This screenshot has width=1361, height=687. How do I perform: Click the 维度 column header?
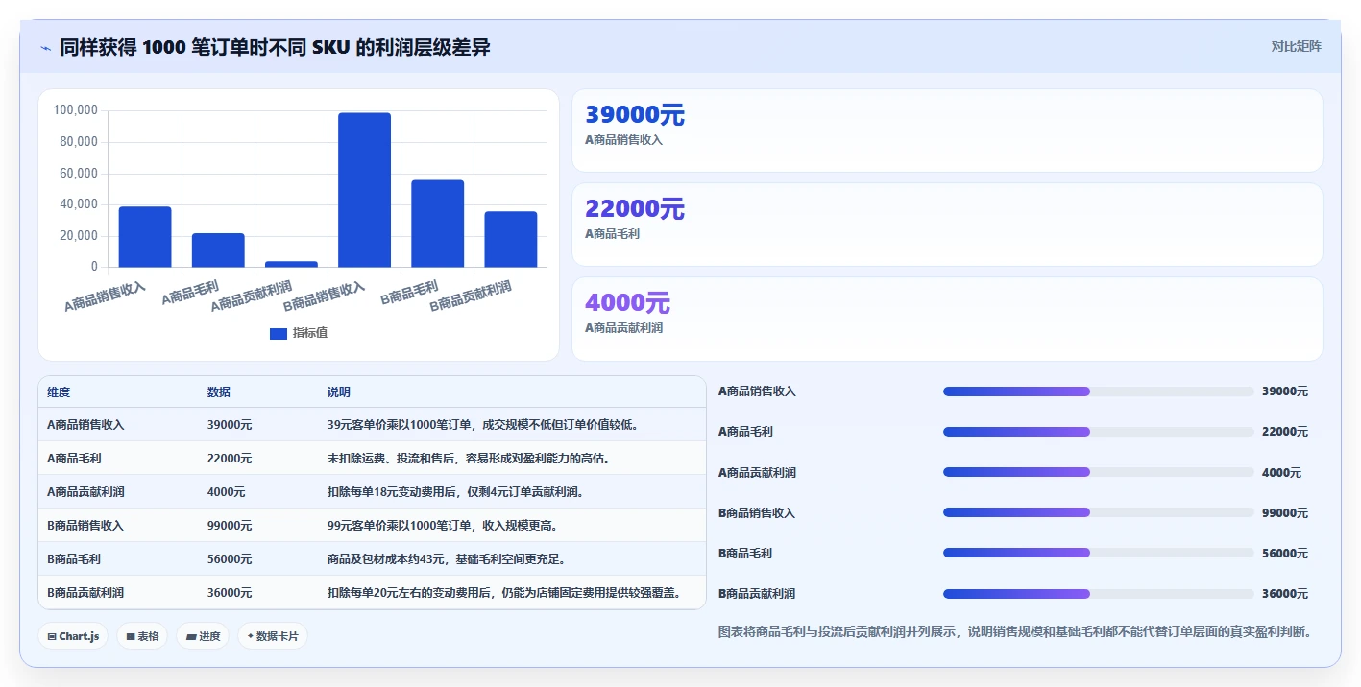pos(59,392)
